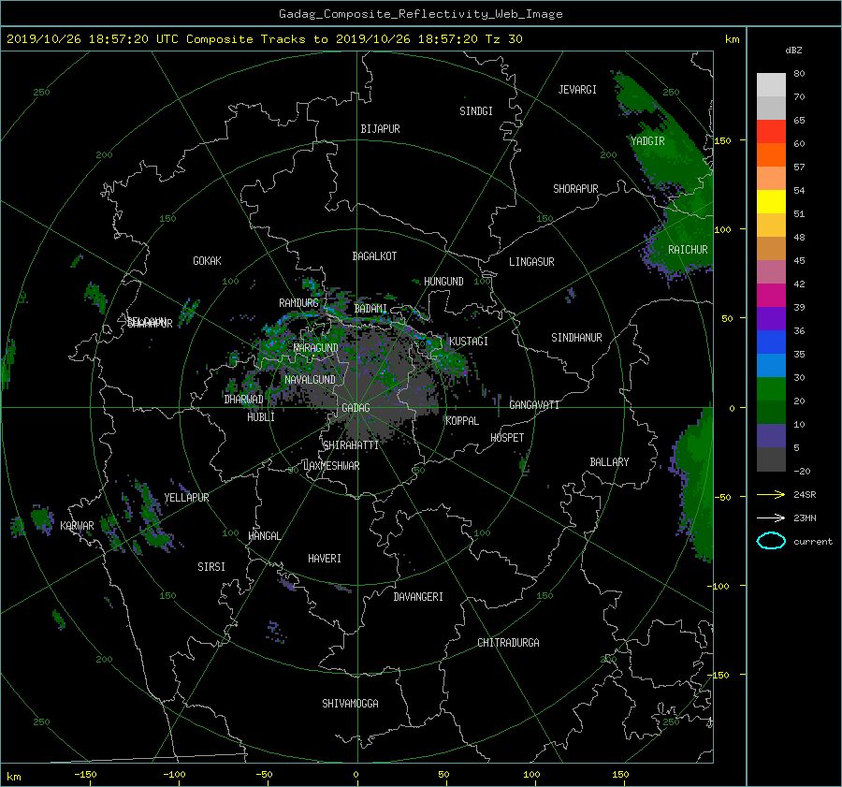Click the NARAGUND city label

click(316, 348)
